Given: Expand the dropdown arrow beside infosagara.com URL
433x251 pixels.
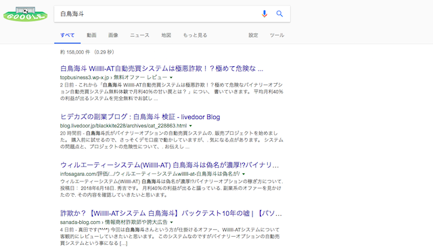Looking at the screenshot, I should (244, 174).
